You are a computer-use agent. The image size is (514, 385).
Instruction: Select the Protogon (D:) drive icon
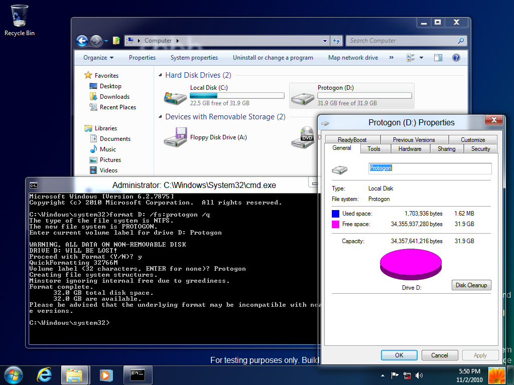click(x=303, y=98)
